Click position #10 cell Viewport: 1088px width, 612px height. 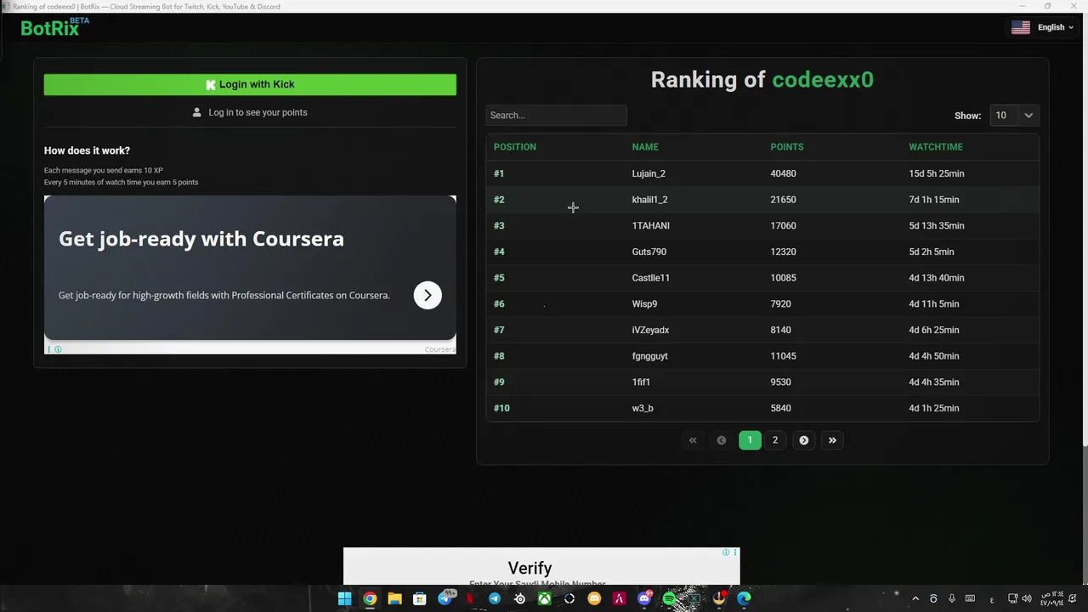(x=501, y=408)
